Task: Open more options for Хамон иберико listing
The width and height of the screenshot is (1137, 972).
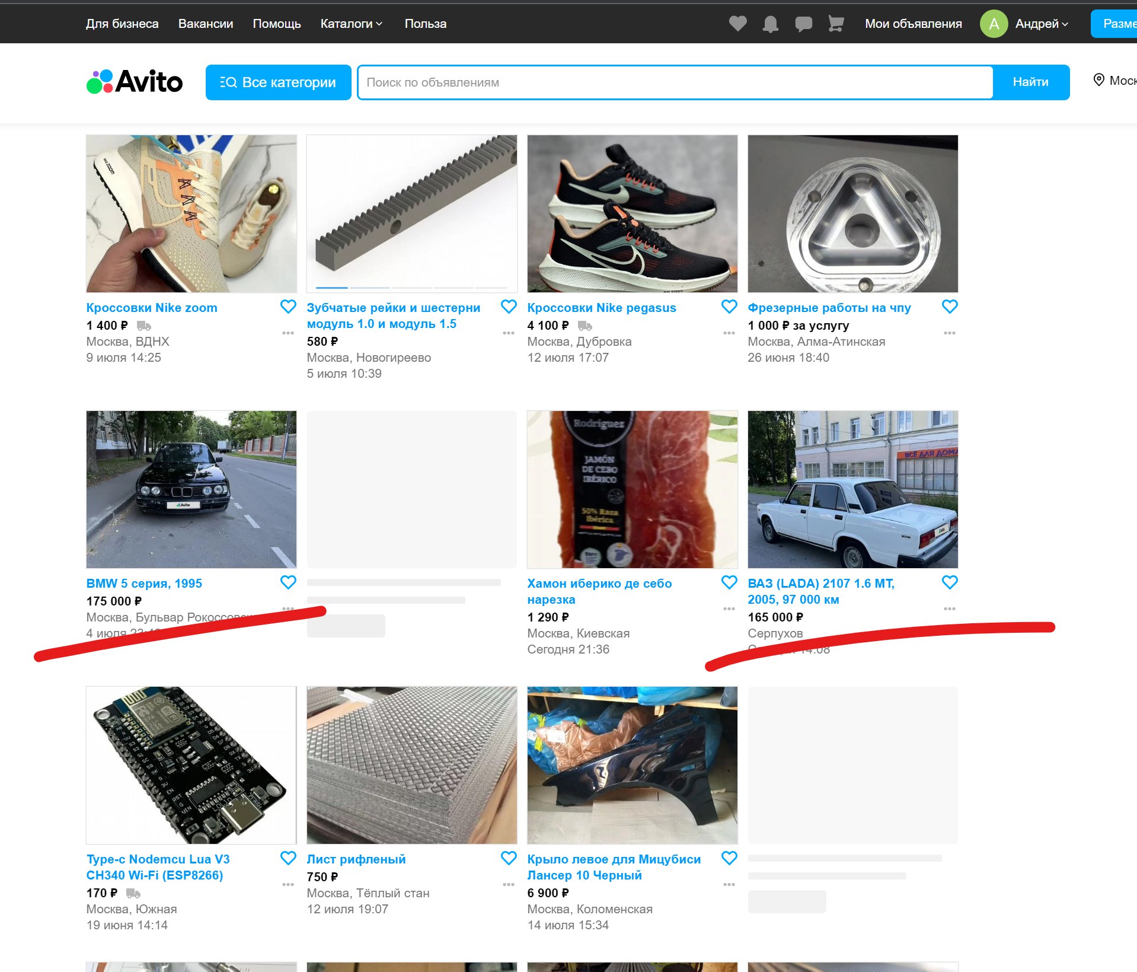Action: tap(729, 608)
